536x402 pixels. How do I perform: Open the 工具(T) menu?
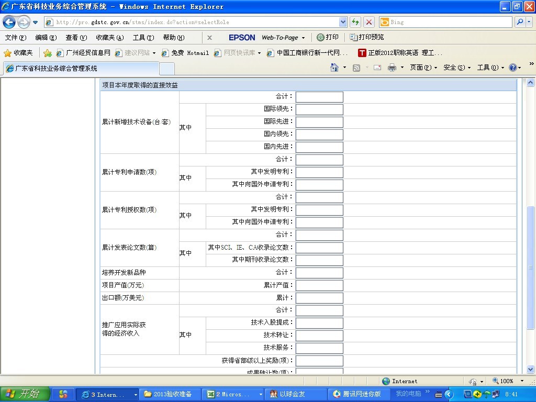pyautogui.click(x=143, y=38)
